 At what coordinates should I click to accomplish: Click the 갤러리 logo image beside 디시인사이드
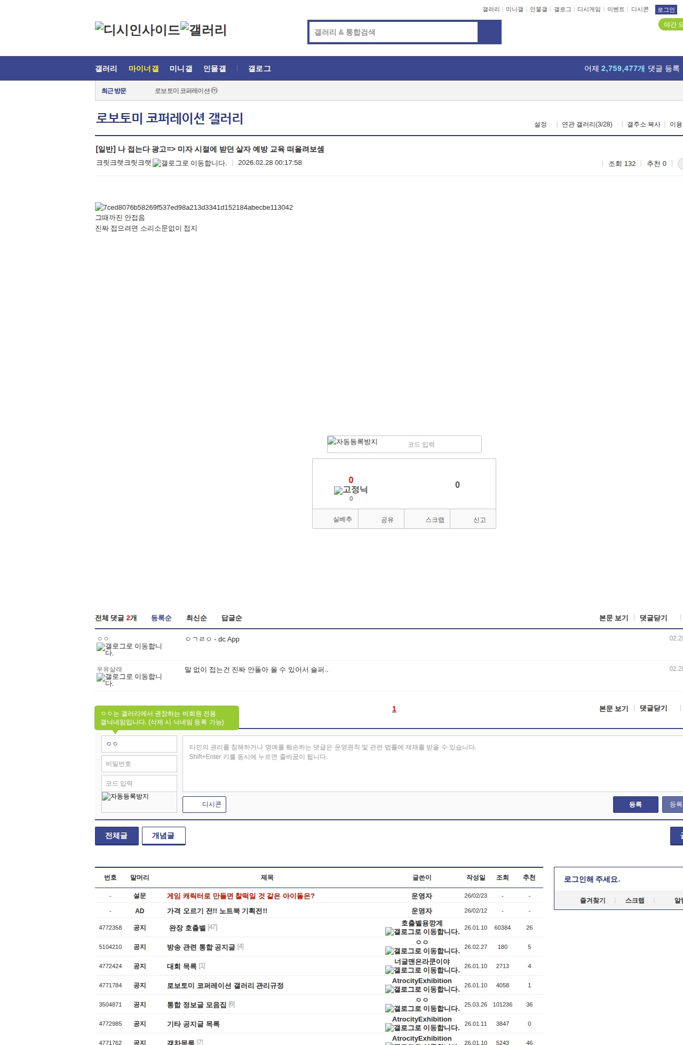point(204,30)
